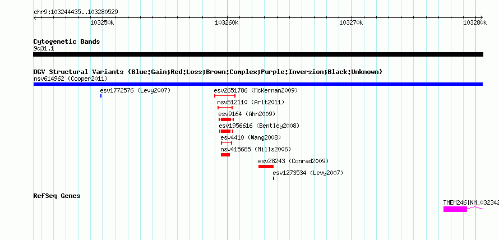Open the TMEM246 NM_032342 gene label
Image resolution: width=499 pixels, height=240 pixels.
click(471, 202)
